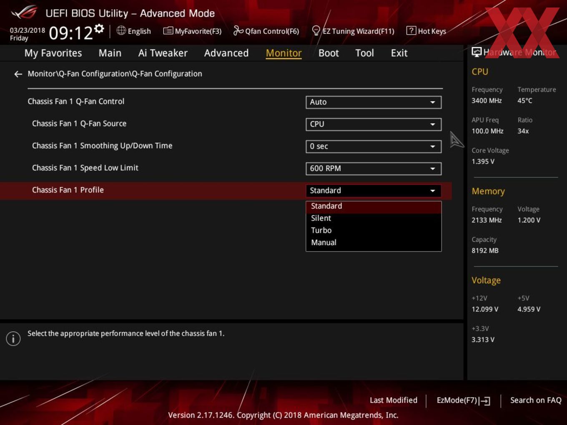
Task: Open Chassis Fan 1 Q-Fan Control dropdown
Action: pos(374,102)
